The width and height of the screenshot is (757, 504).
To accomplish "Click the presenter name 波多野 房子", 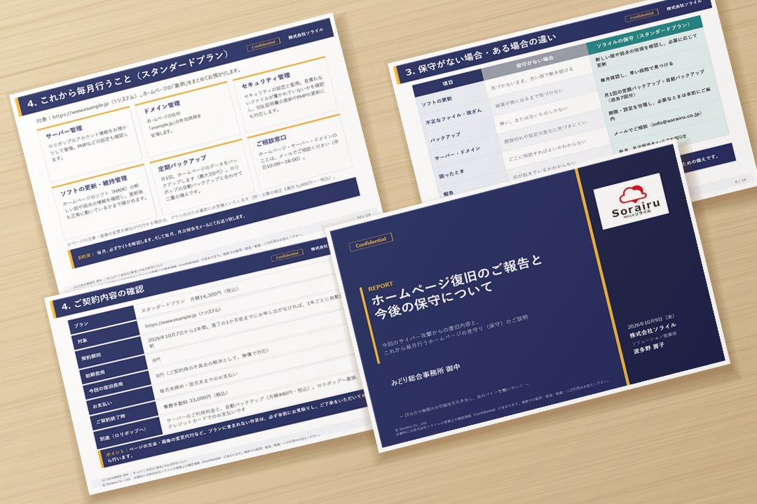I will coord(649,349).
